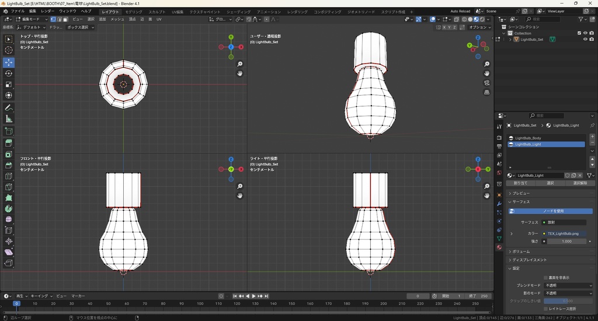Open the shadow mode dropdown

569,293
